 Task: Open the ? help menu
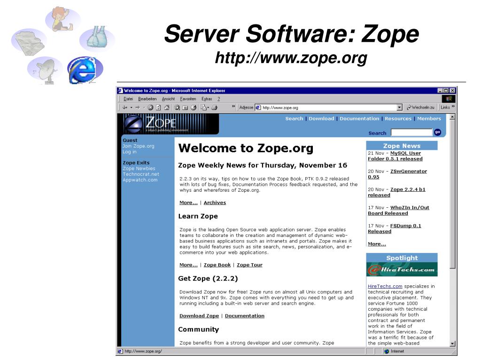tap(219, 99)
